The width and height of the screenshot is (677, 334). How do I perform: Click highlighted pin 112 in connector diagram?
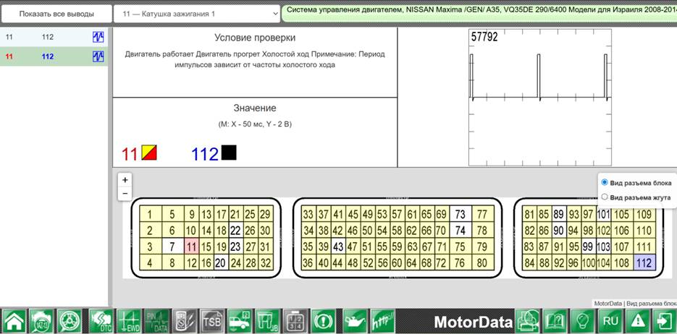point(644,262)
